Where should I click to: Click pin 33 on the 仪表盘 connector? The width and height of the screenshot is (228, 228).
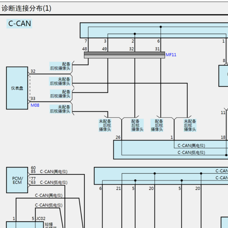pyautogui.click(x=33, y=98)
